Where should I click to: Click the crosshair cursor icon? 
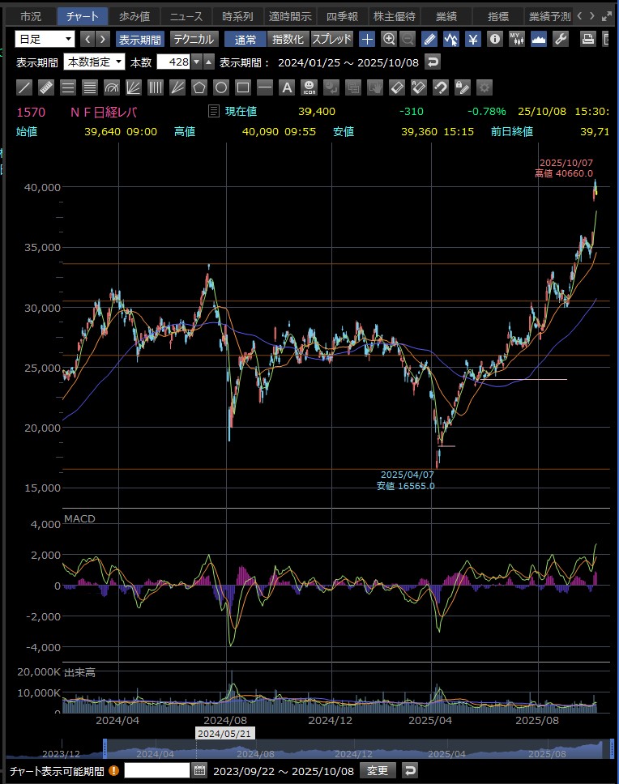click(367, 39)
